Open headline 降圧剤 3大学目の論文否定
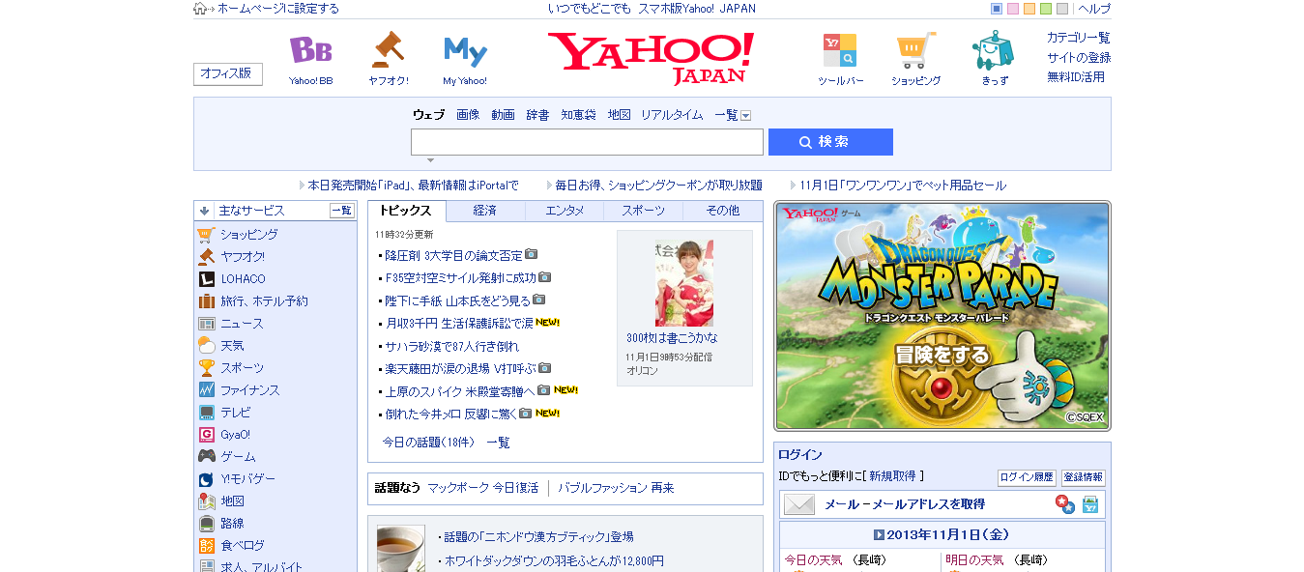This screenshot has width=1304, height=572. [x=453, y=256]
